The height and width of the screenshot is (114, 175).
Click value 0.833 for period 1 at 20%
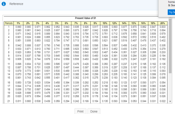tap(162, 27)
